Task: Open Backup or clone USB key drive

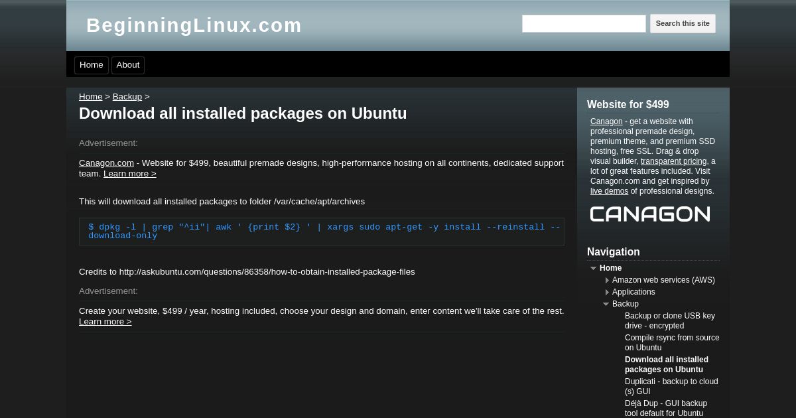Action: pos(670,320)
